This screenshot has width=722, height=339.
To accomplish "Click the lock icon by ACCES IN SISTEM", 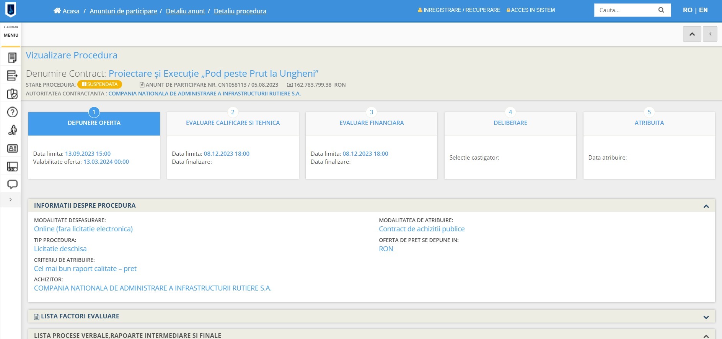I will click(x=508, y=10).
